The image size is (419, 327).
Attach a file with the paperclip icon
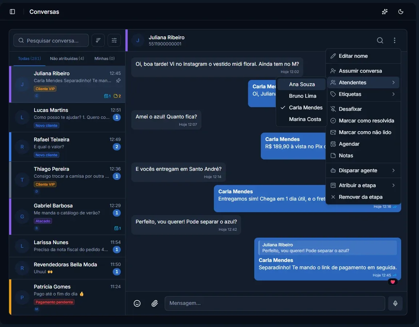click(x=155, y=303)
